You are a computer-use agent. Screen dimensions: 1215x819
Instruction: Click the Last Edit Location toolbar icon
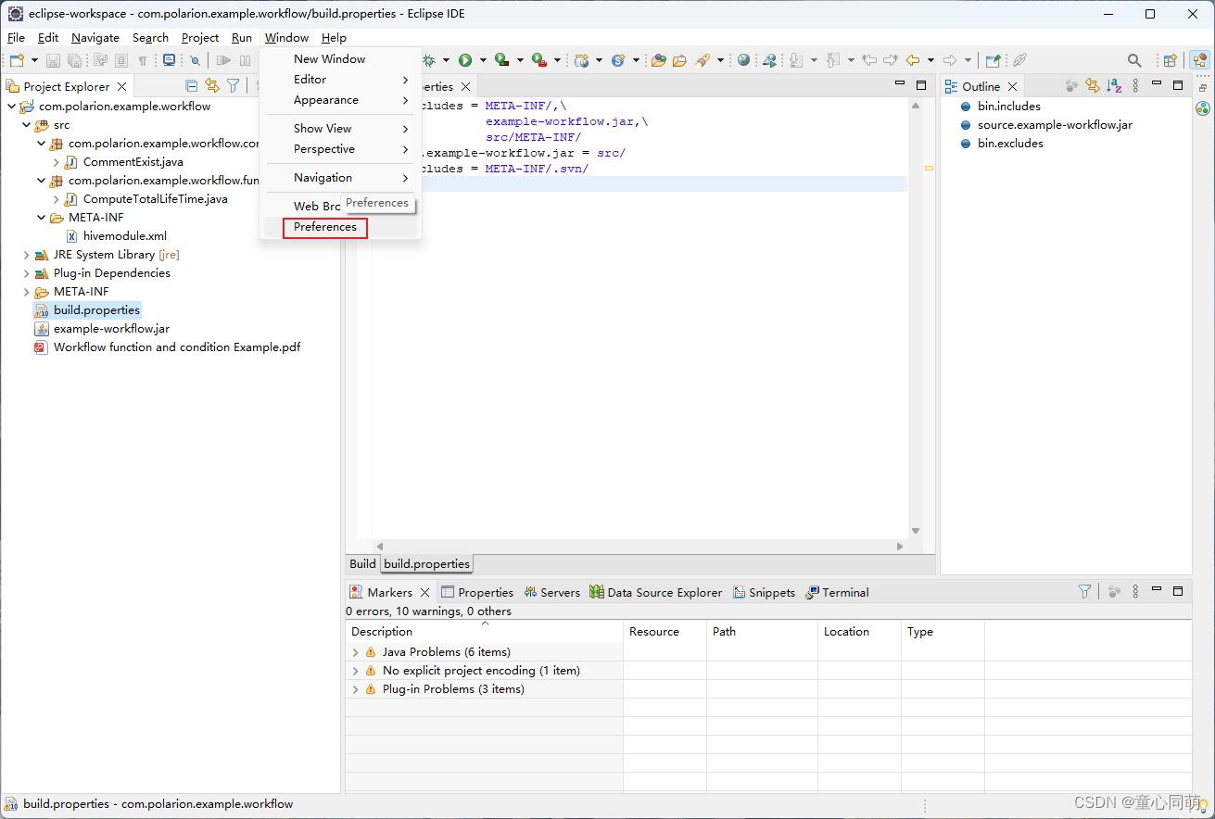click(x=869, y=60)
